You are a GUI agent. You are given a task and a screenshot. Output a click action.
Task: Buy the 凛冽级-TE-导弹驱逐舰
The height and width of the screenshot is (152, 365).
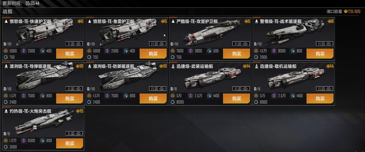coord(70,99)
